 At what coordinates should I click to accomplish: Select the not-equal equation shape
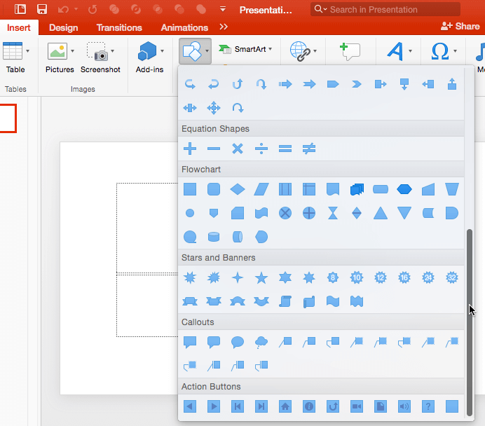309,149
